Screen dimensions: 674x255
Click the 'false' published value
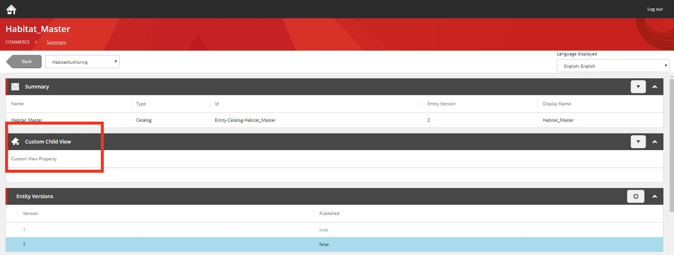(324, 244)
